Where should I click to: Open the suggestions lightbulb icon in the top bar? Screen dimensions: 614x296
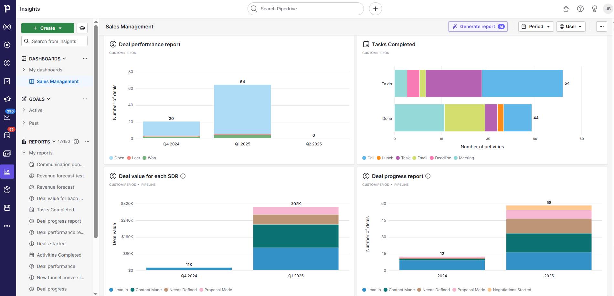coord(594,9)
